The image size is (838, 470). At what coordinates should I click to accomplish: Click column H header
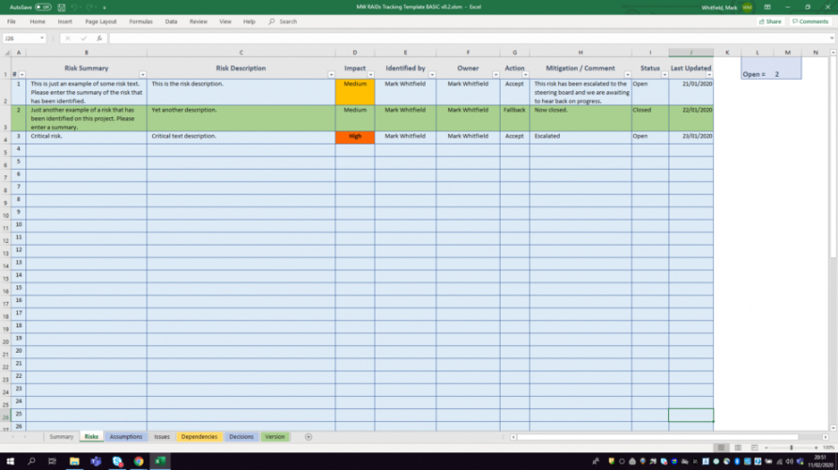point(581,53)
